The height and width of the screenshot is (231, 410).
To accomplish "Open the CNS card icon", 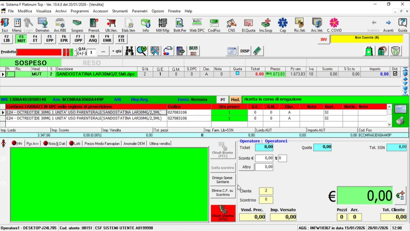I will coord(231,25).
